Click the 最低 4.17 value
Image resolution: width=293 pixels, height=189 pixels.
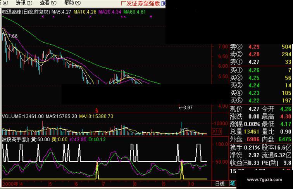point(286,124)
